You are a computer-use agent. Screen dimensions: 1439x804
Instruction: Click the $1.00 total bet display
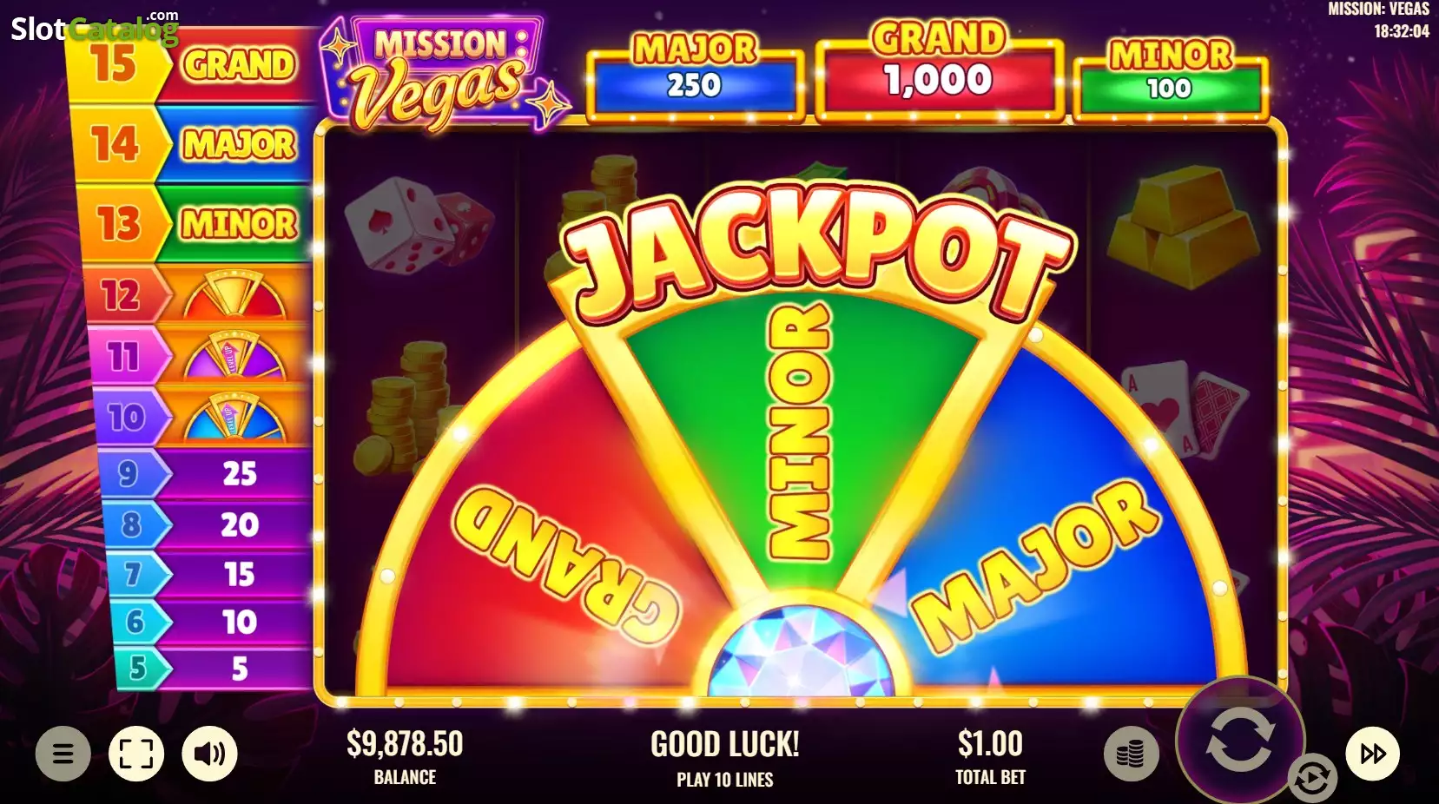(990, 756)
